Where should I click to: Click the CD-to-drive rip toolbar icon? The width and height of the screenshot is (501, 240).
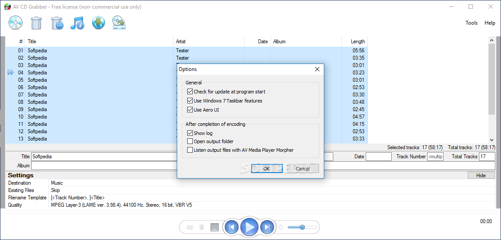(119, 23)
